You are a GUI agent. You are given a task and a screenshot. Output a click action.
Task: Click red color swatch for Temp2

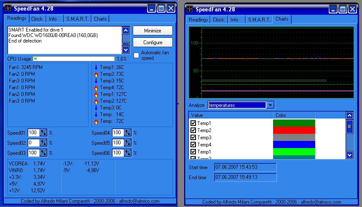(294, 130)
